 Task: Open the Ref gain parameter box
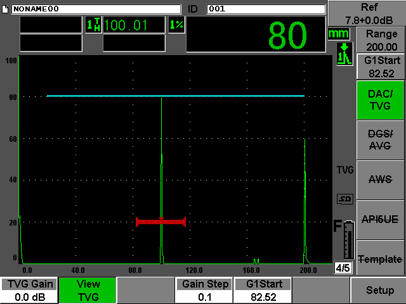coord(367,13)
